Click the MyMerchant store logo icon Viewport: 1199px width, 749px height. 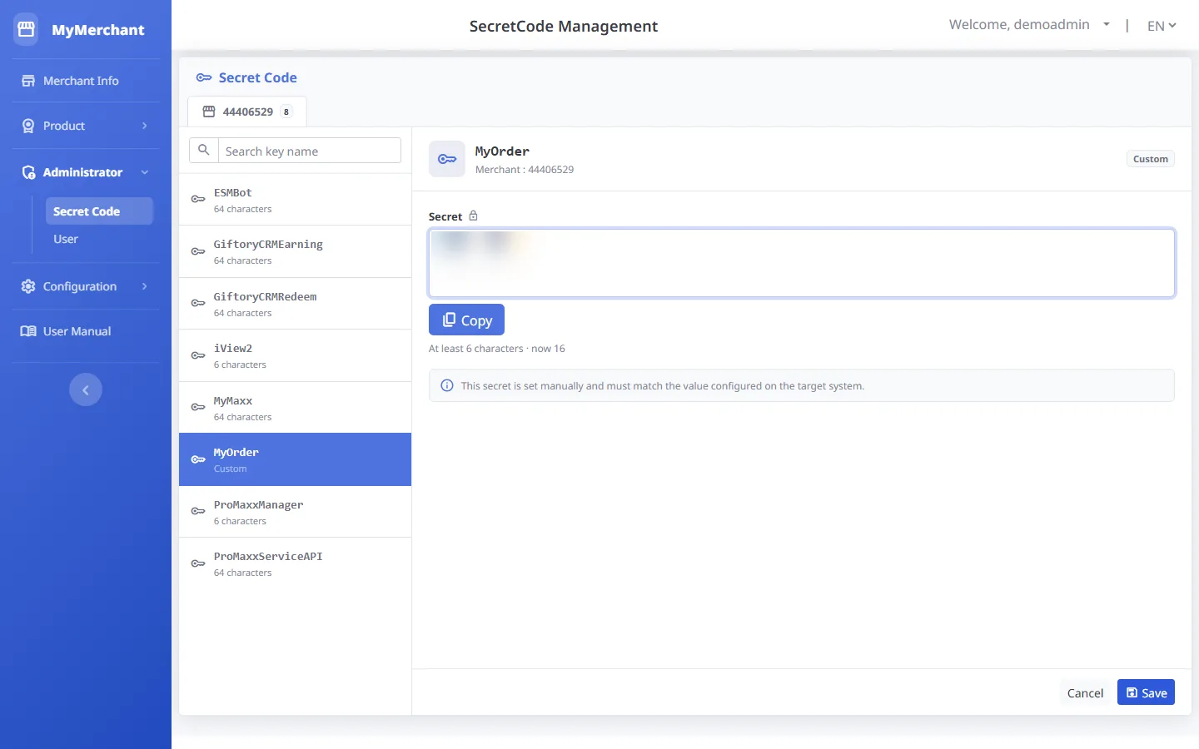[x=26, y=29]
